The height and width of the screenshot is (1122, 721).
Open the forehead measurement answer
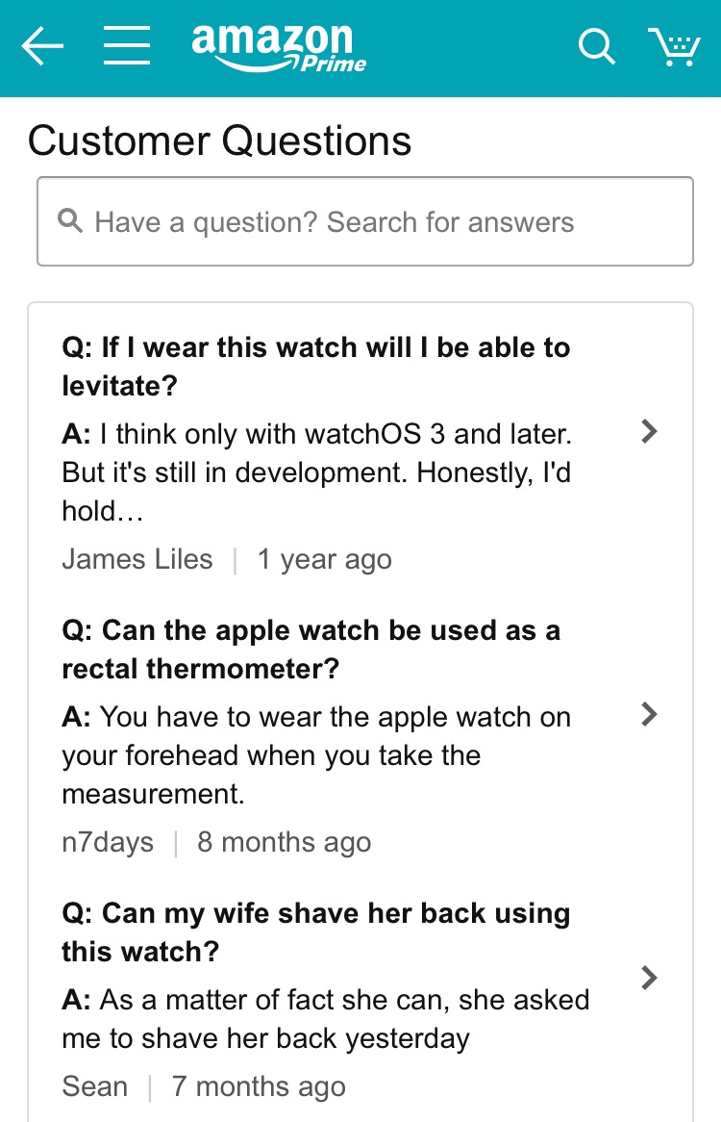(x=316, y=755)
